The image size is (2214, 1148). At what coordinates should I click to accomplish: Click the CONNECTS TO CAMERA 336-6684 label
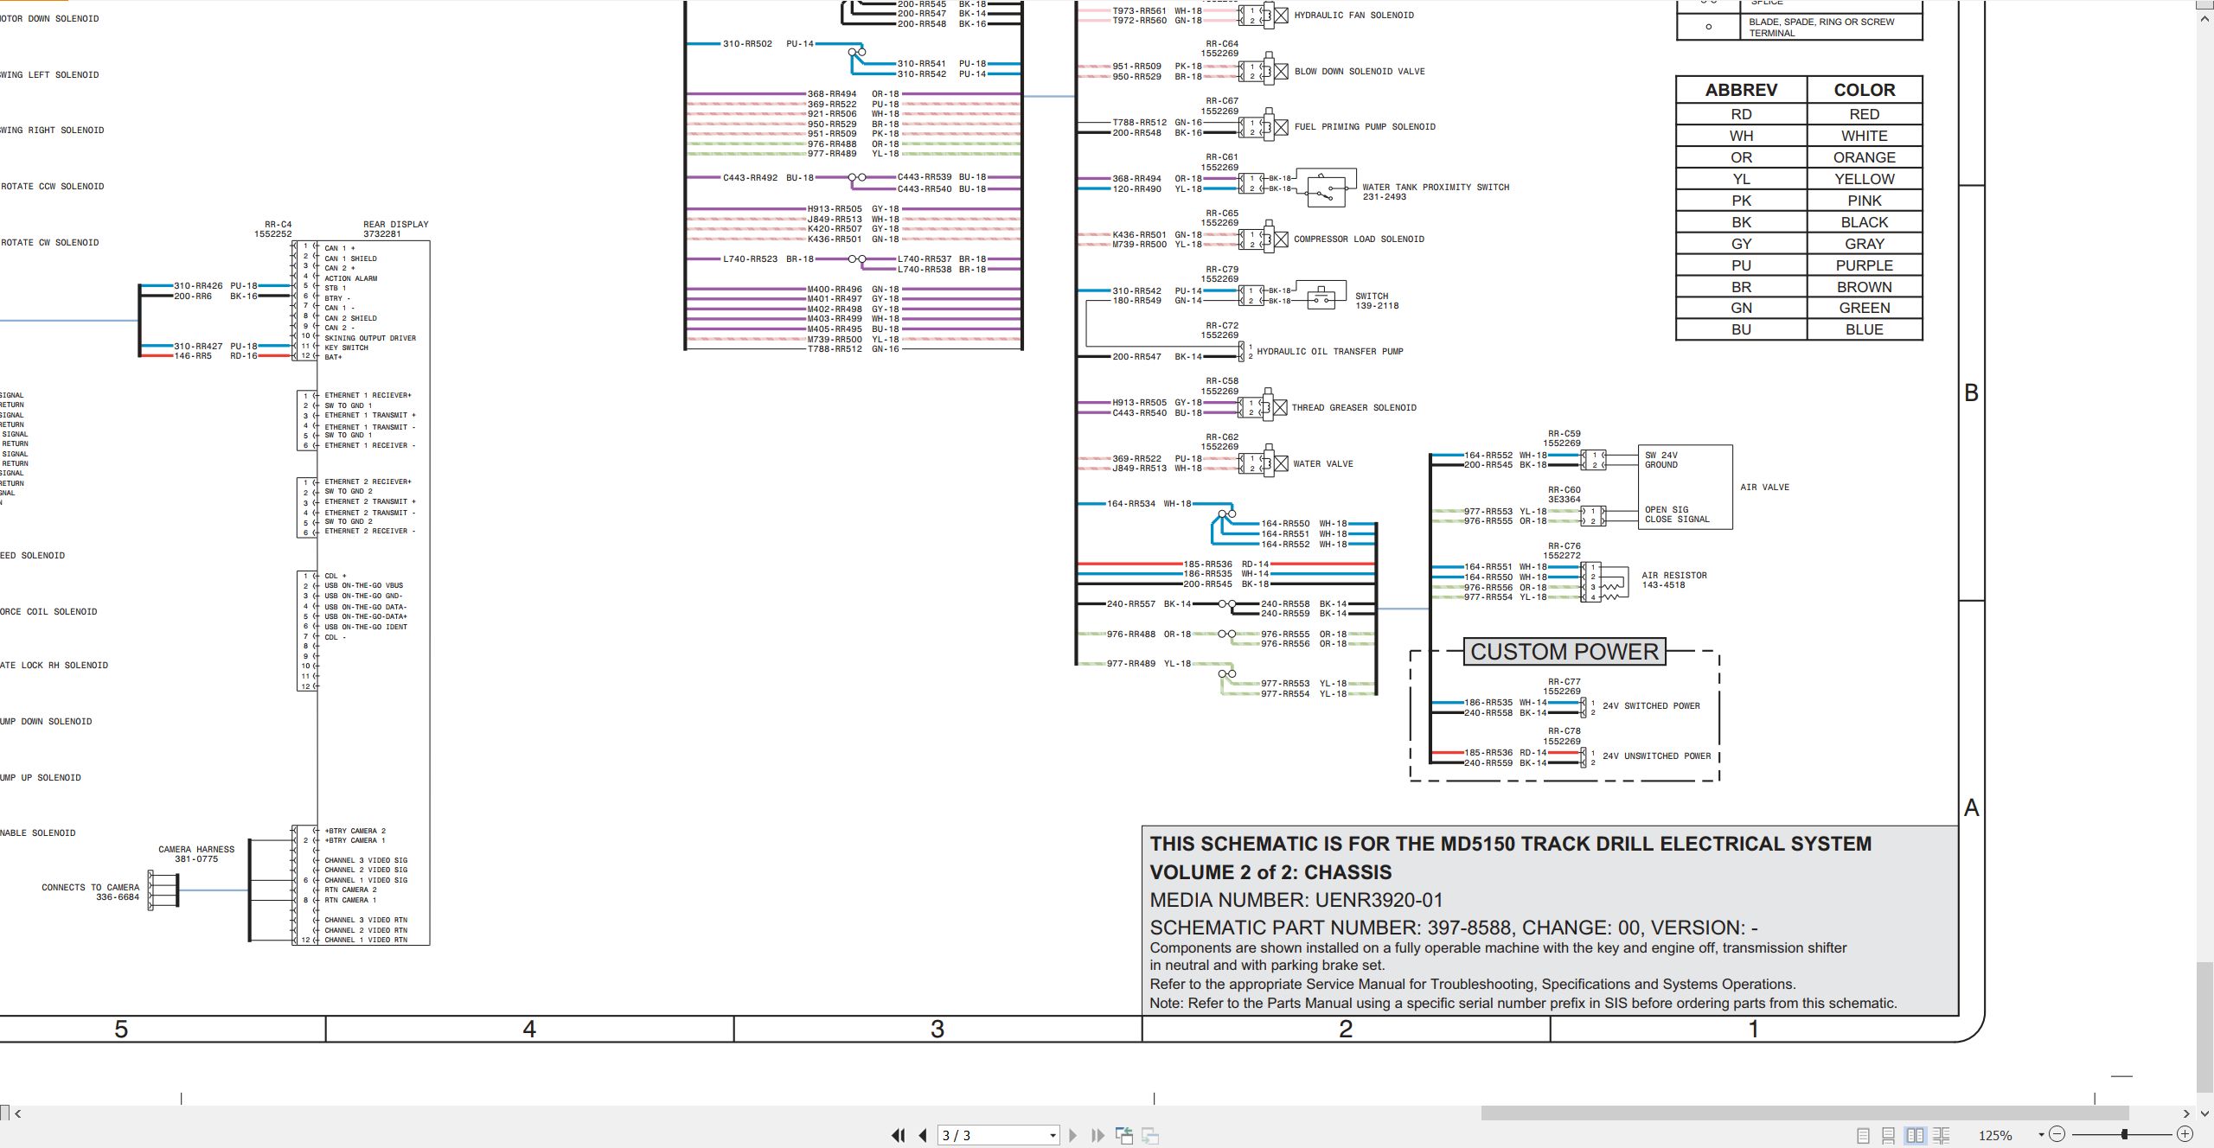[x=91, y=892]
